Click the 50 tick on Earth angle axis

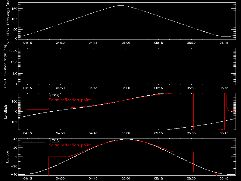[15, 29]
